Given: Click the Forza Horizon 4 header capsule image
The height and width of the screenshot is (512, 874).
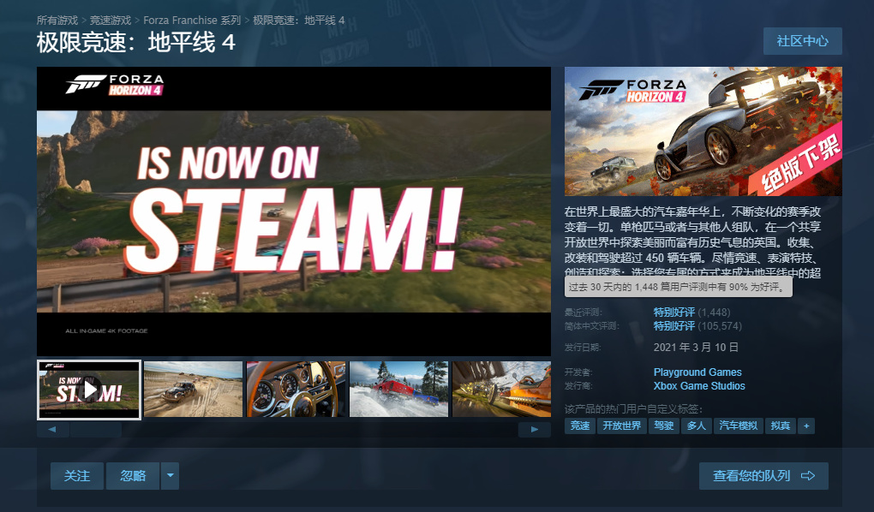Looking at the screenshot, I should 703,132.
